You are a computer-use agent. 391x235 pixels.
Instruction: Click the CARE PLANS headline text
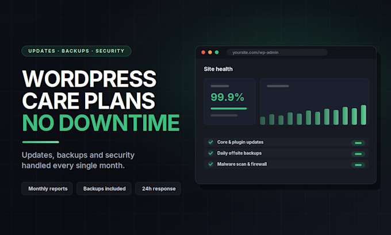coord(89,101)
